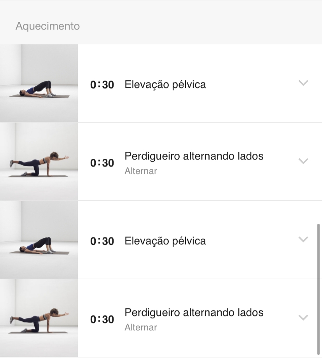
Task: Click the Alternar label under last Perdigueiro
Action: point(141,327)
